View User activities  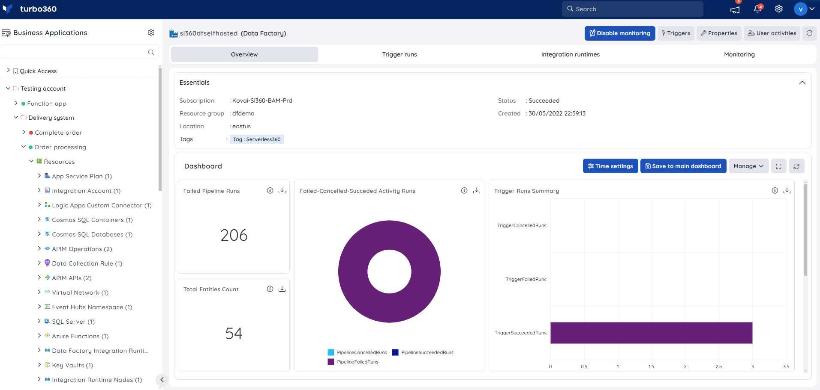pos(772,33)
